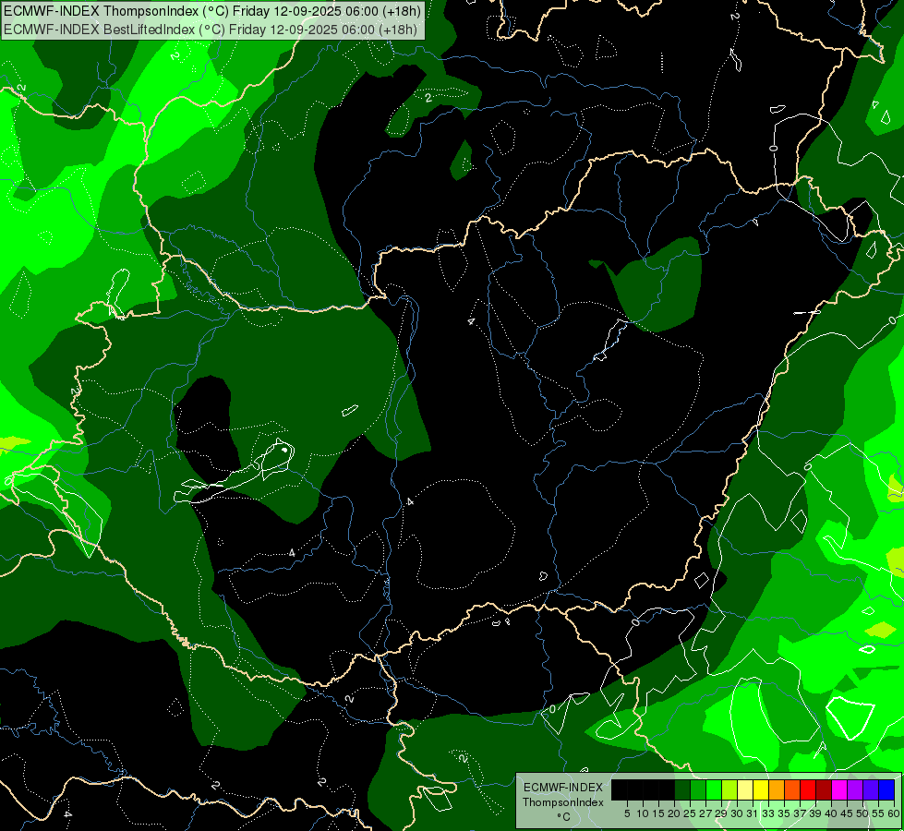Select the bright red 37–39 legend swatch
This screenshot has width=904, height=831.
click(x=808, y=789)
